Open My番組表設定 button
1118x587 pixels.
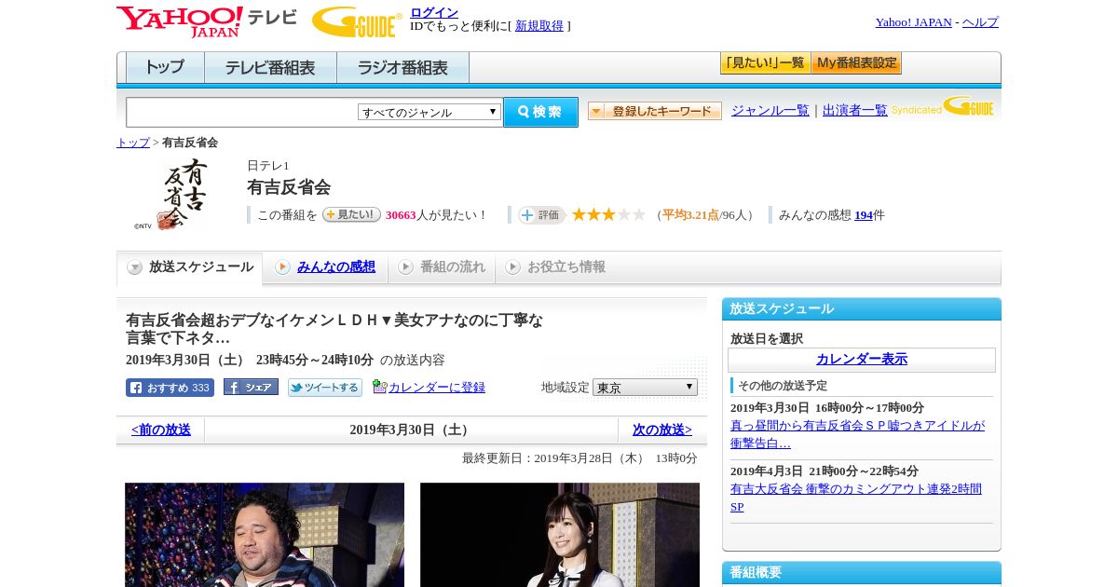(856, 63)
